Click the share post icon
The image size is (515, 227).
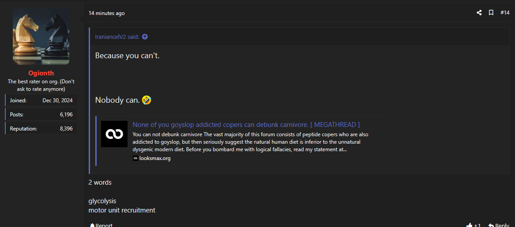(479, 13)
